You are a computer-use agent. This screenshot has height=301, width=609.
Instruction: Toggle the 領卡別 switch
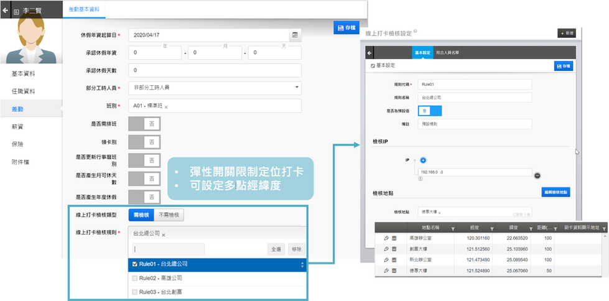144,142
